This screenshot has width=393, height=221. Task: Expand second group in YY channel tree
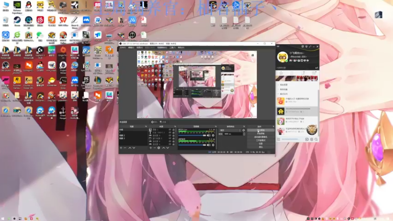click(x=278, y=89)
